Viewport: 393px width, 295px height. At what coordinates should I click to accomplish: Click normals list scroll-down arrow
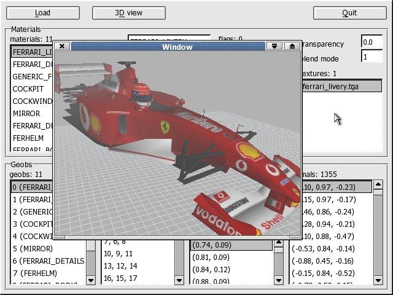378,280
